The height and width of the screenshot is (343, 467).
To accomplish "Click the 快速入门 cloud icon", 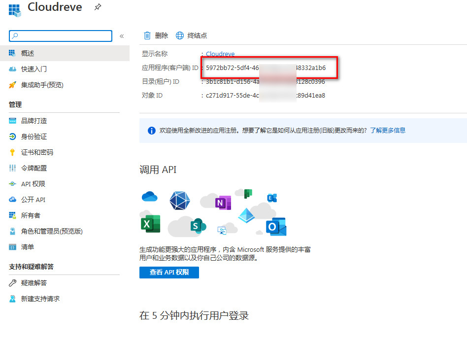I will click(x=12, y=69).
